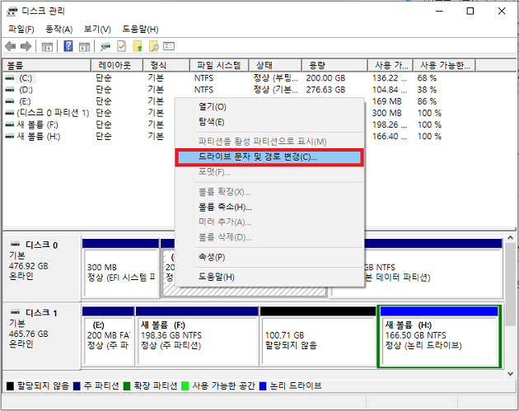
Task: Click the 정상 (기본... status cell of (D:)
Action: (275, 90)
